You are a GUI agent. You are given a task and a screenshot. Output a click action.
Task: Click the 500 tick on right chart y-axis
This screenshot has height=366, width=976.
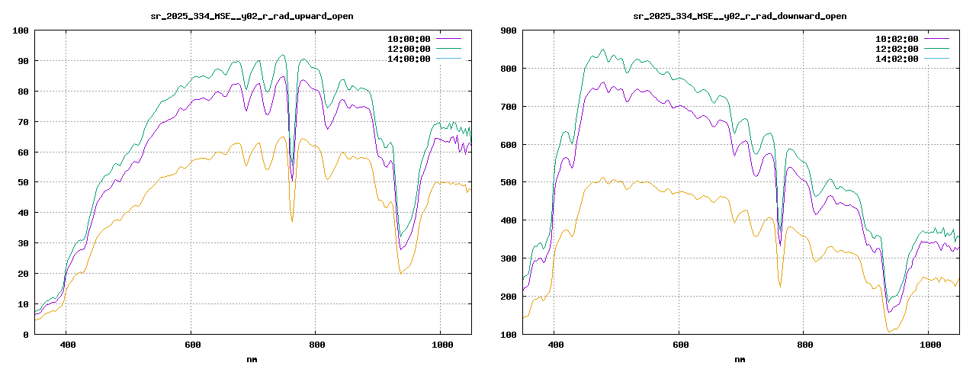(x=509, y=182)
